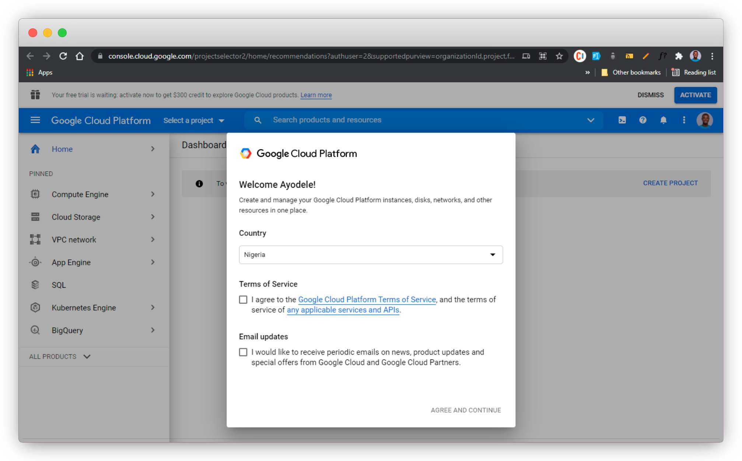Open the Select a project dropdown
The image size is (742, 461).
tap(194, 120)
